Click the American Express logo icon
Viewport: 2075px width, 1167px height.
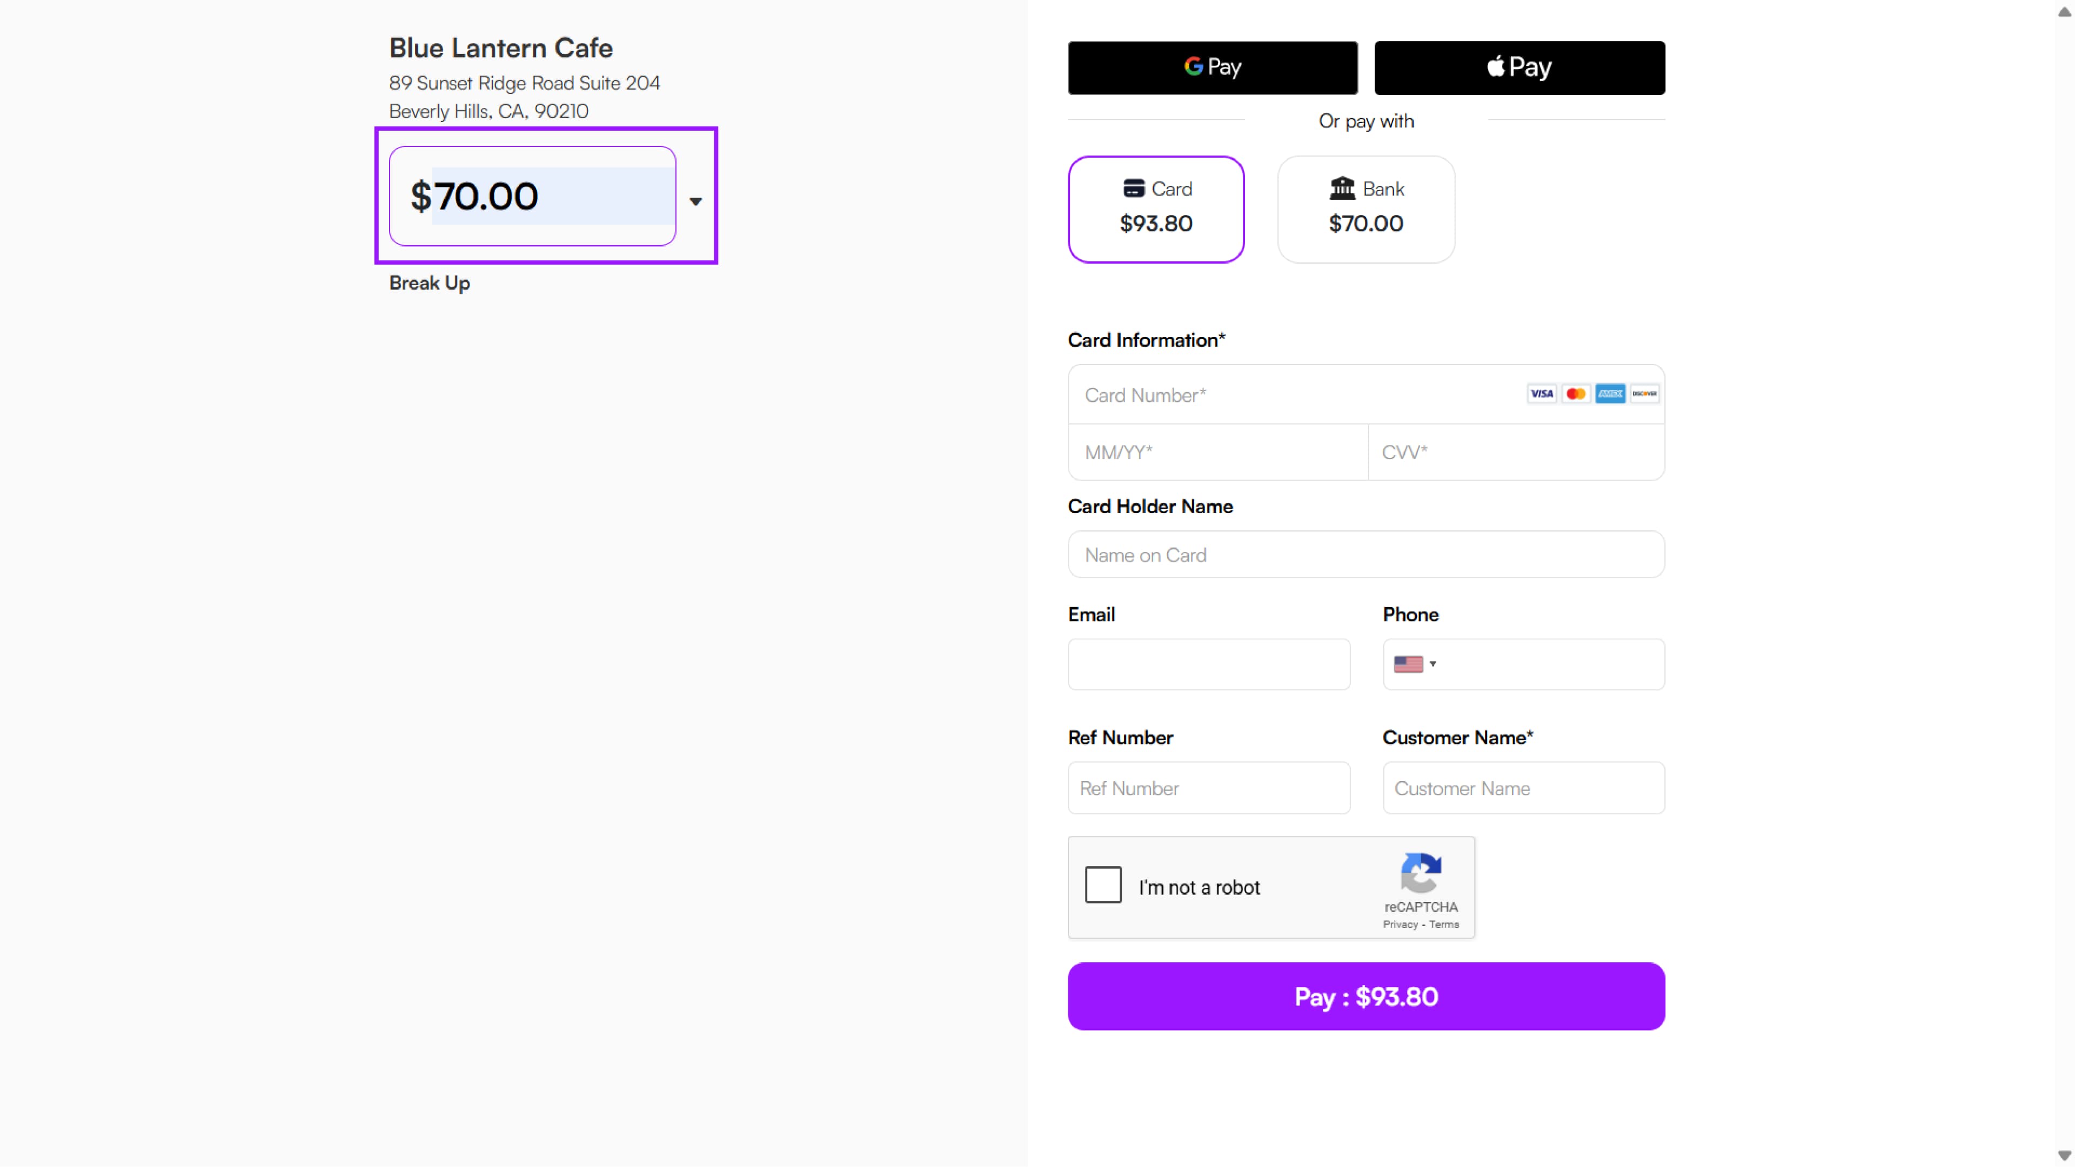click(1610, 394)
